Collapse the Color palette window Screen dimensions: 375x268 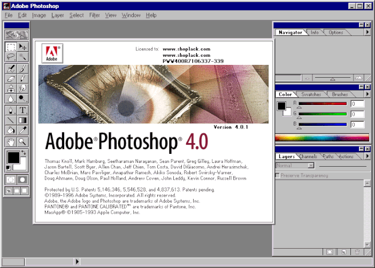pos(362,87)
